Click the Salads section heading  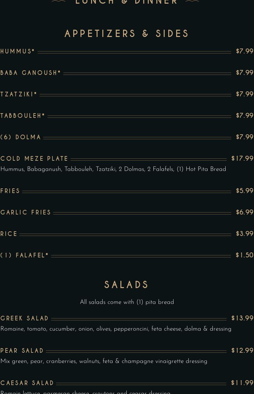(x=127, y=285)
